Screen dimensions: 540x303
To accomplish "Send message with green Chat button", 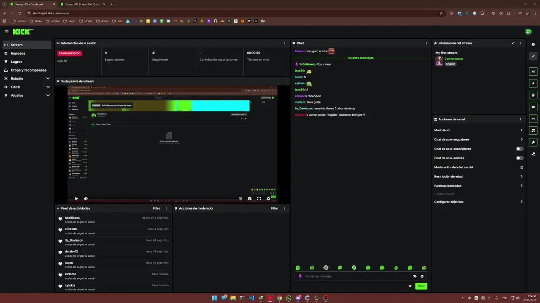I will [x=421, y=286].
